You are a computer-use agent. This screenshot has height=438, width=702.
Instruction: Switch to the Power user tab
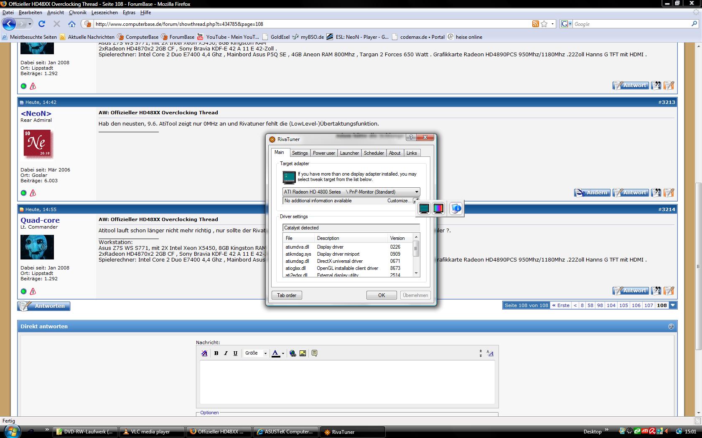324,153
